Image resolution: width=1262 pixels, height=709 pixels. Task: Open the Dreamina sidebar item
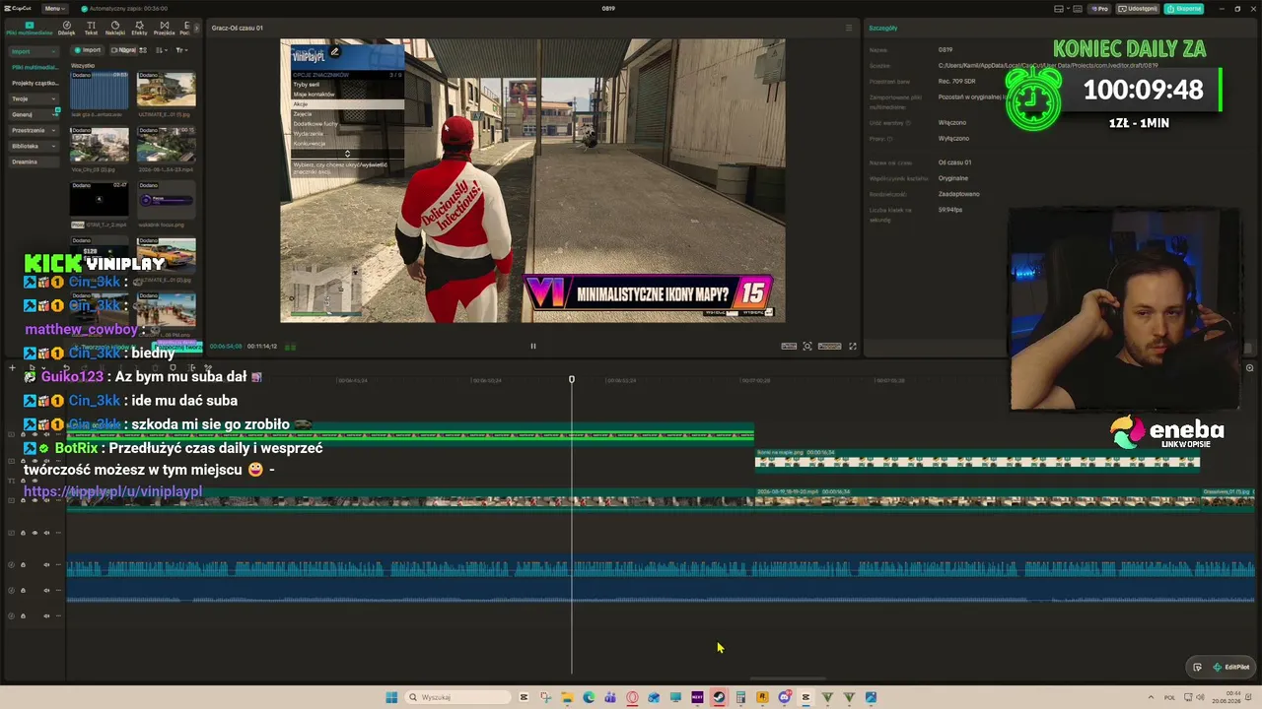33,161
